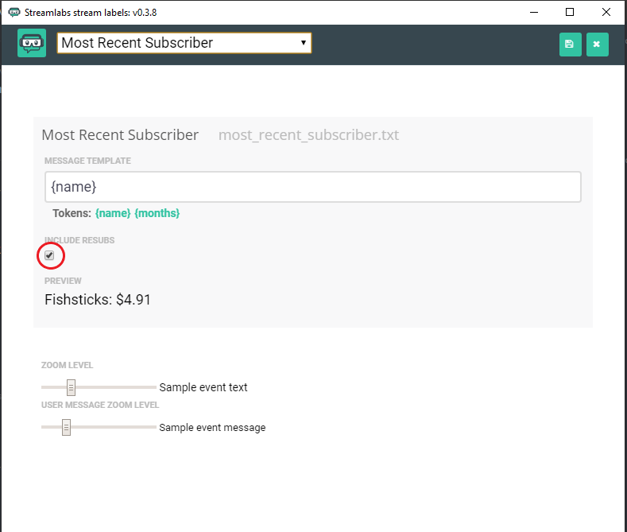Click the 'Fishsticks: $4.91' preview text

pyautogui.click(x=98, y=300)
